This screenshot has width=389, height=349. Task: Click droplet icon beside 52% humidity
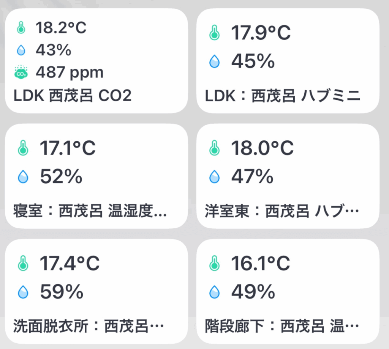23,176
